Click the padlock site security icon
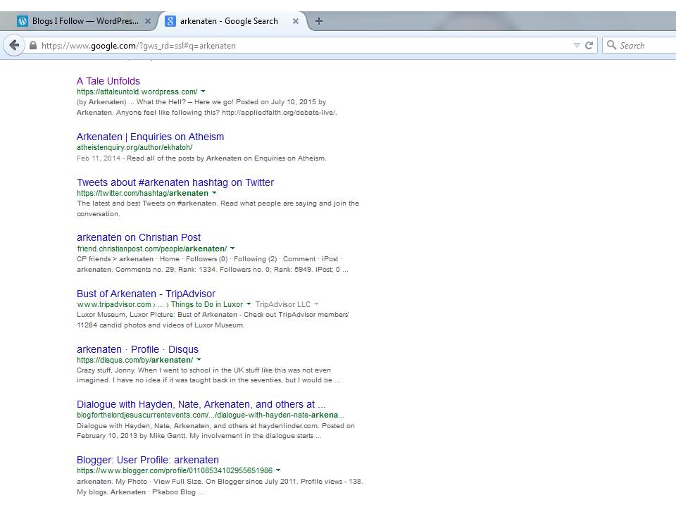This screenshot has height=507, width=676. pos(32,46)
